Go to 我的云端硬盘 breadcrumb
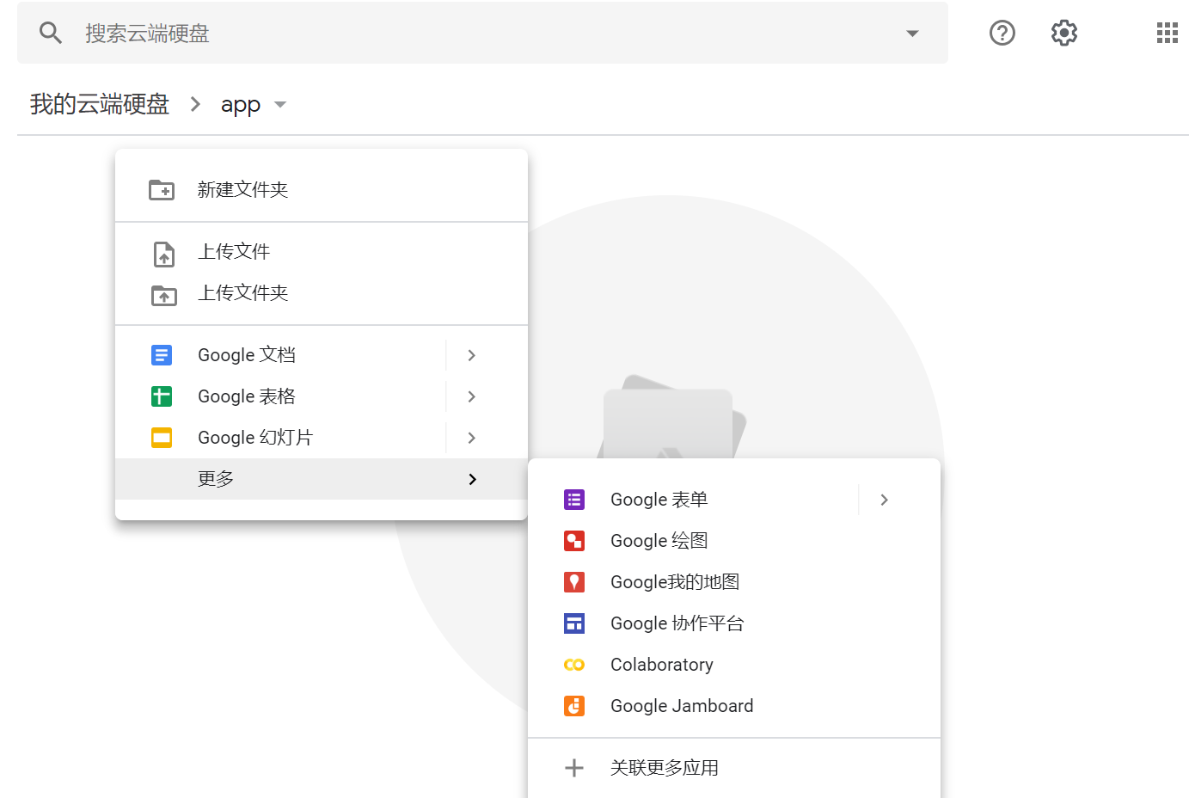 [x=100, y=104]
